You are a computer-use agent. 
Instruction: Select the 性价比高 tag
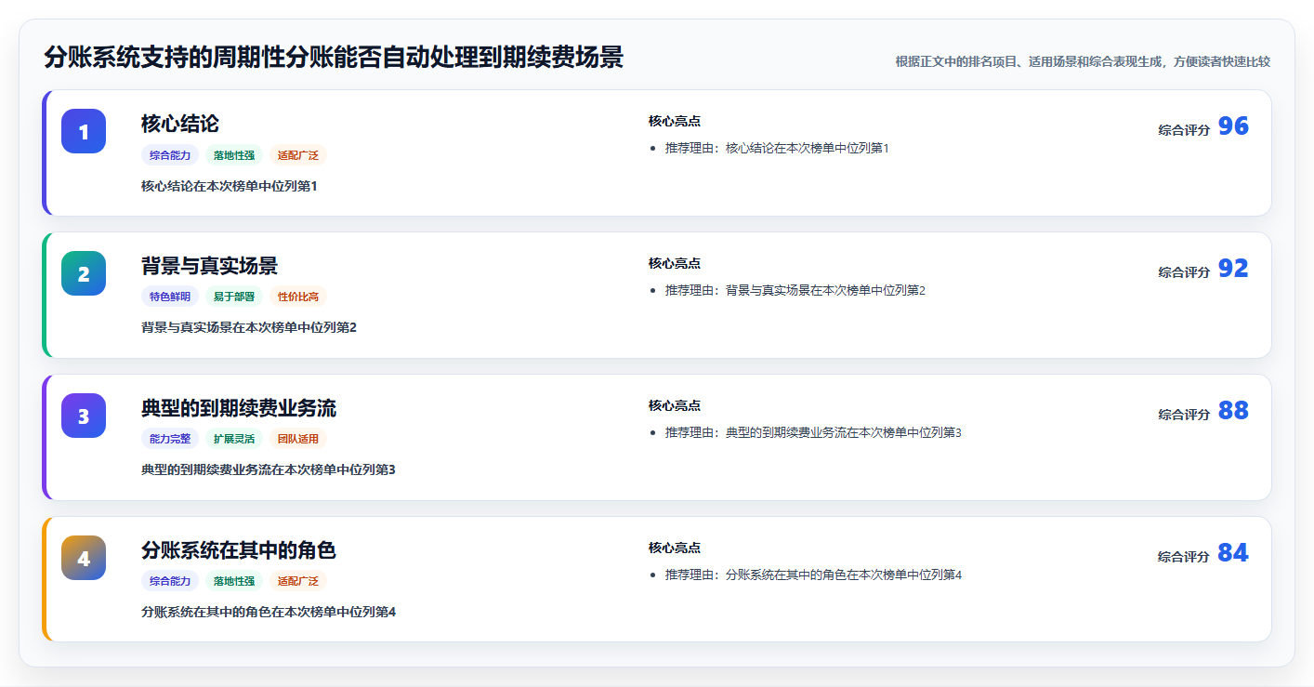coord(298,297)
